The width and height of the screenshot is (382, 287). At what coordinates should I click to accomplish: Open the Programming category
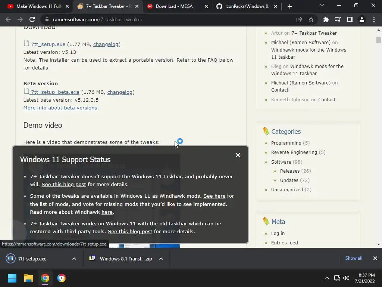[286, 143]
